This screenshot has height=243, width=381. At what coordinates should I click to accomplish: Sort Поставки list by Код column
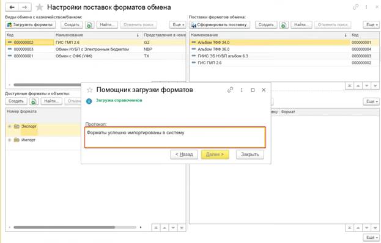point(364,35)
